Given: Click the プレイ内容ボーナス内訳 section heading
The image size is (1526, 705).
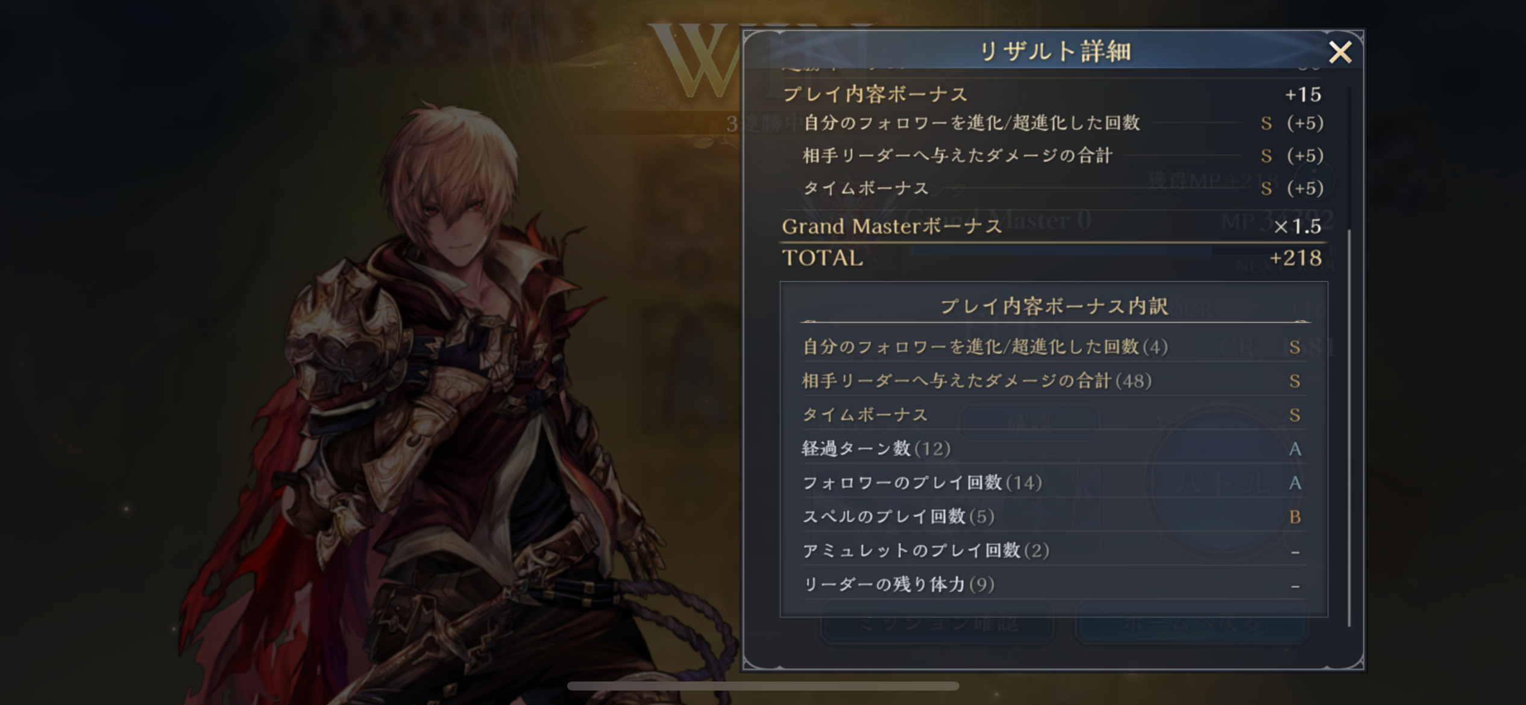Looking at the screenshot, I should click(x=1055, y=306).
